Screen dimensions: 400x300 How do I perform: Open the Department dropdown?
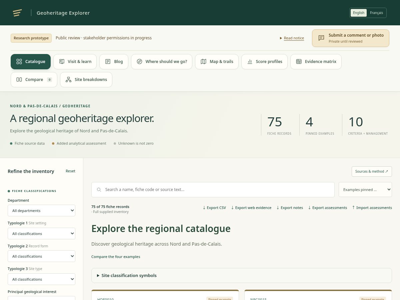point(41,211)
